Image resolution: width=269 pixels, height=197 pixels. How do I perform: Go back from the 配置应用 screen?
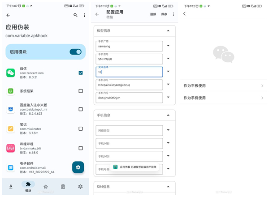(97, 14)
